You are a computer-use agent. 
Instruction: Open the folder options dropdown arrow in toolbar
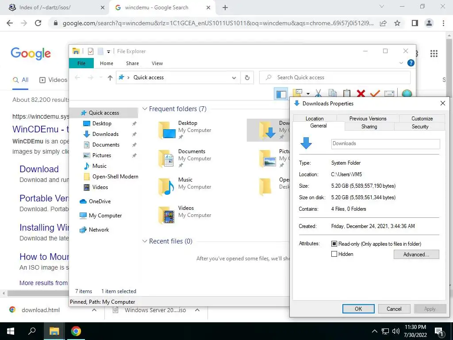point(308,94)
